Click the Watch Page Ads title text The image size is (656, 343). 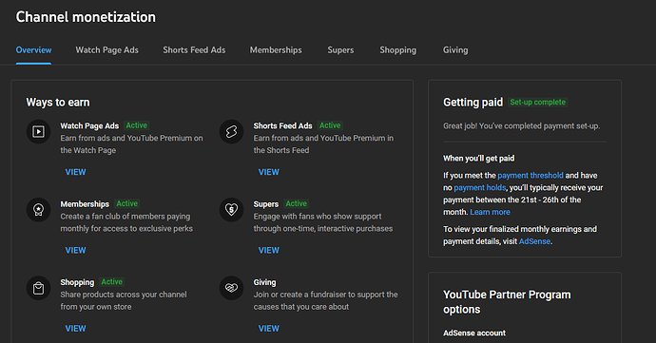(x=89, y=126)
